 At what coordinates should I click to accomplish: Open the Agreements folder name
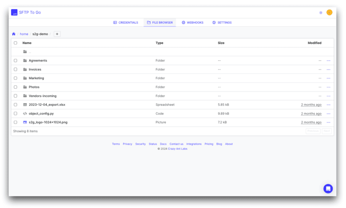point(38,60)
